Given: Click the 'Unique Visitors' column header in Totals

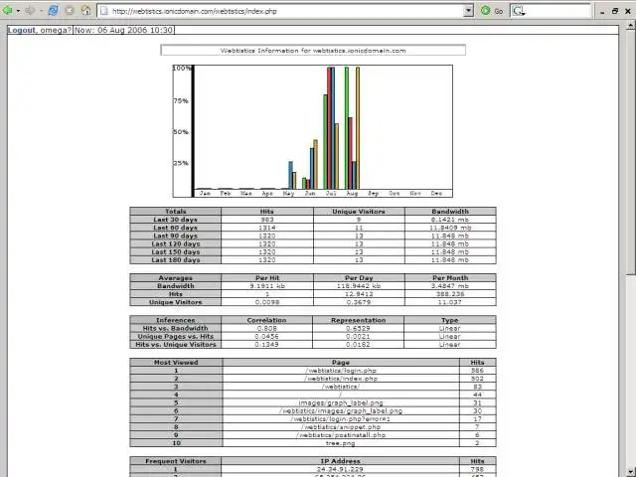Looking at the screenshot, I should pyautogui.click(x=359, y=212).
